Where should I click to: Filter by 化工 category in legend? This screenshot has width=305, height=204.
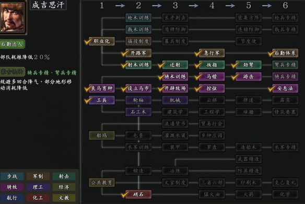[x=38, y=198]
